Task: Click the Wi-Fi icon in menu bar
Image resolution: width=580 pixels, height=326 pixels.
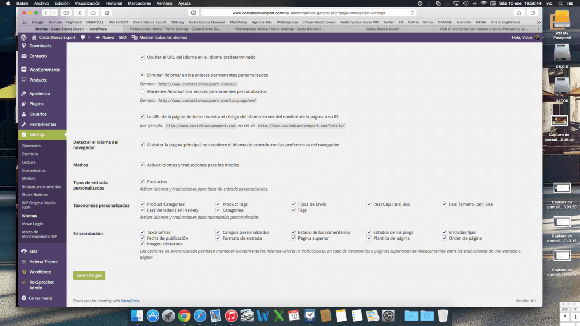Action: (x=484, y=3)
